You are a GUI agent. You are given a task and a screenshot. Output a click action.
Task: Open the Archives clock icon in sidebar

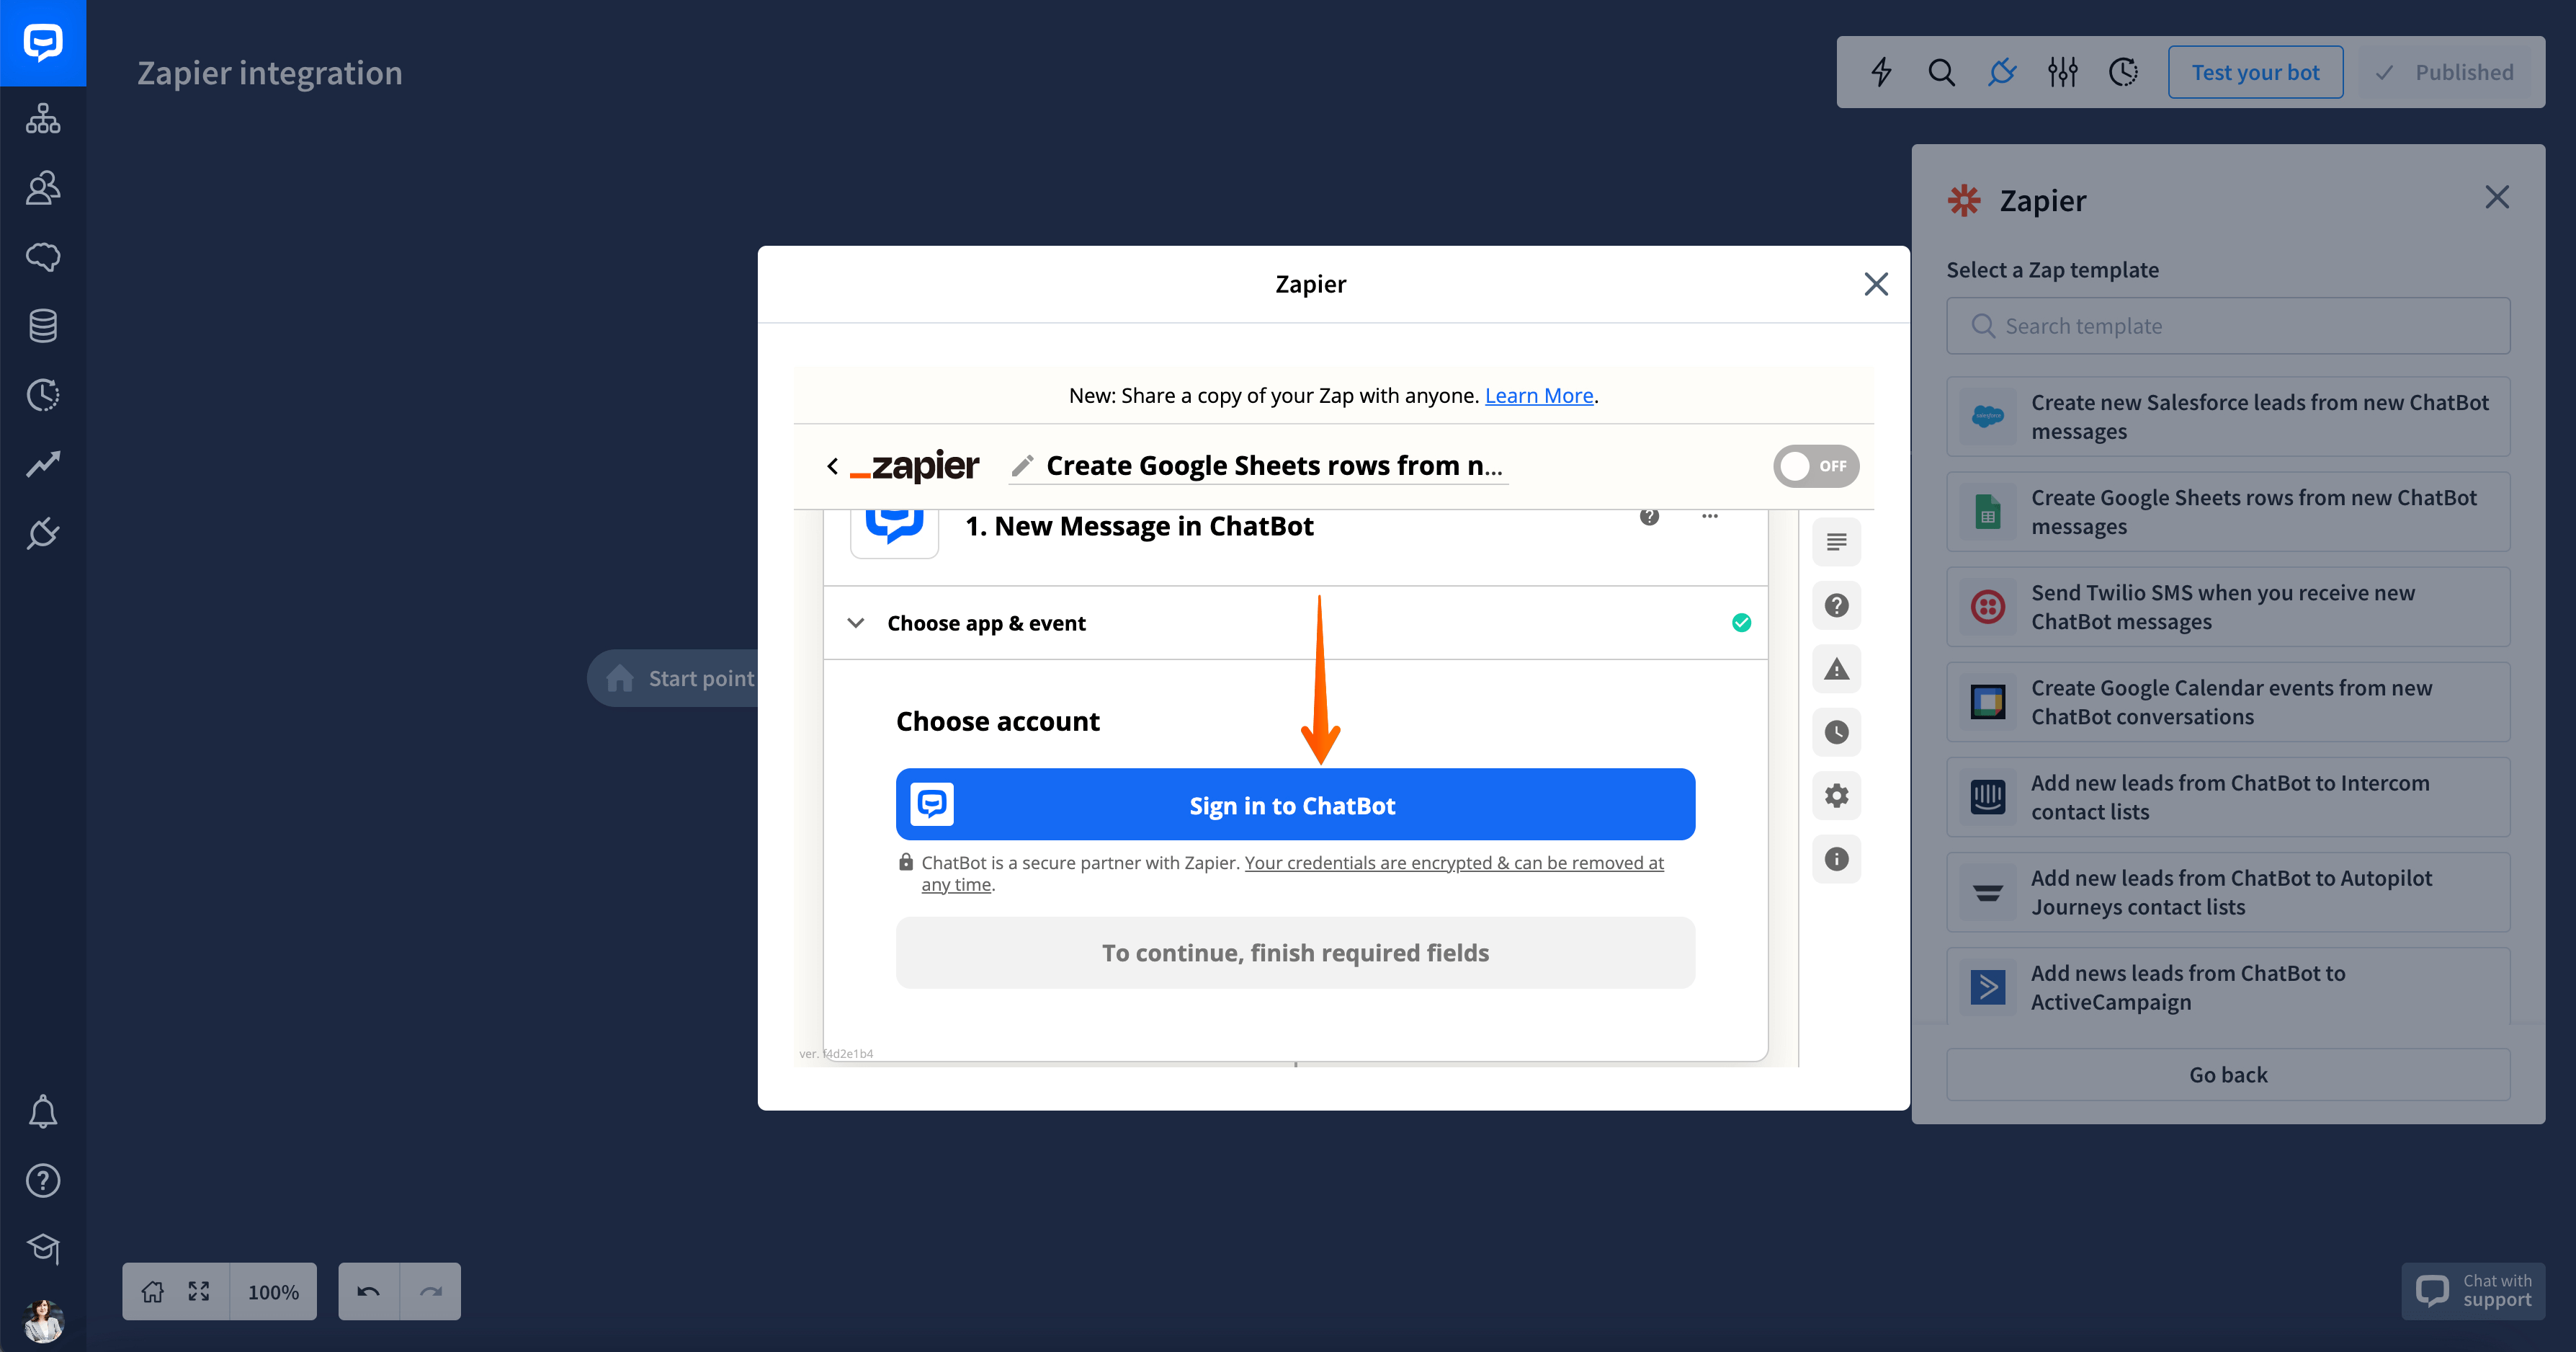pos(43,394)
